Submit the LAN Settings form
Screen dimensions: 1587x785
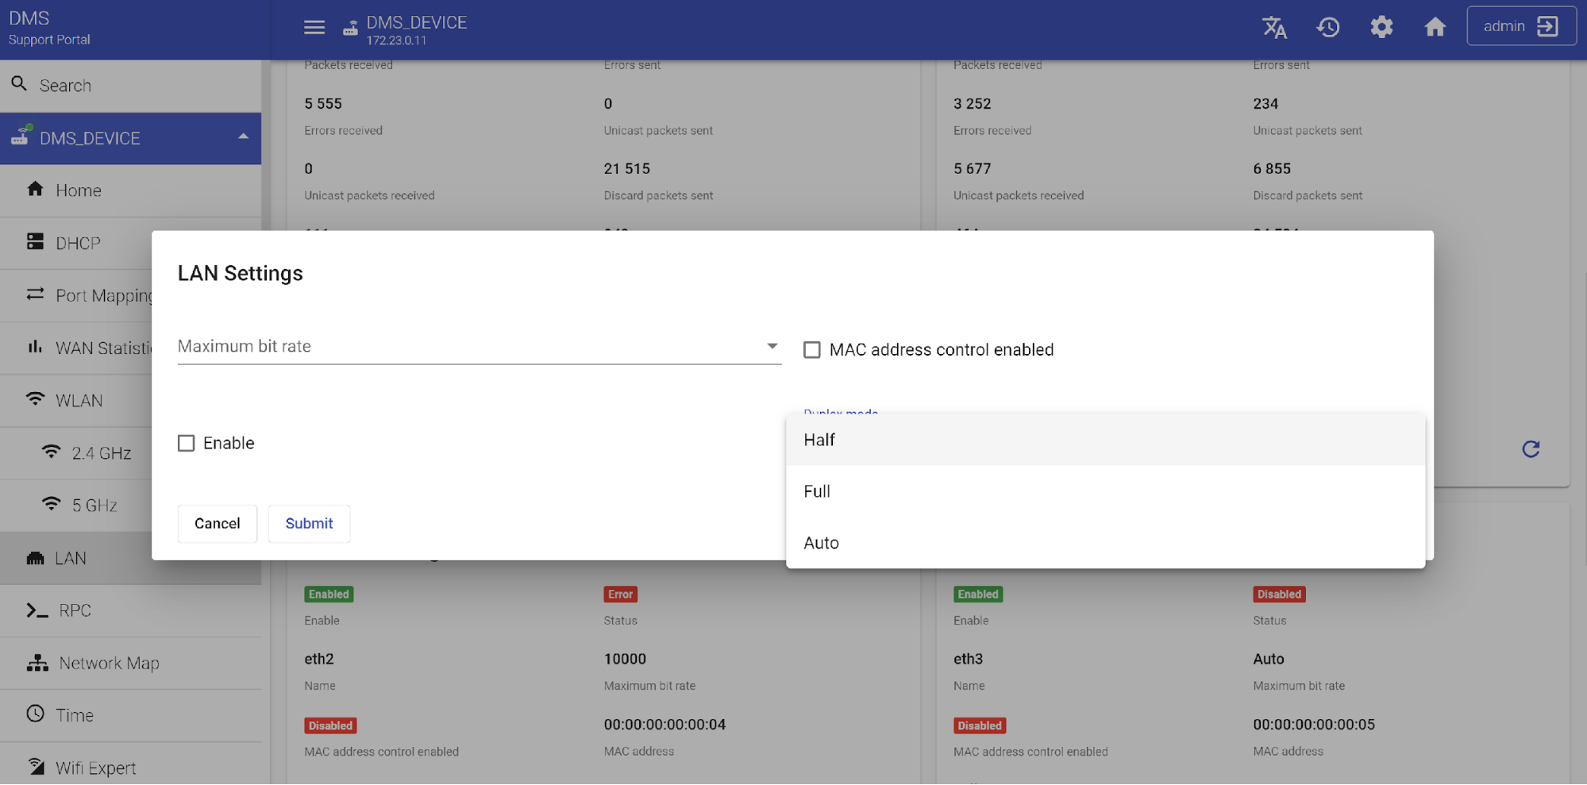(309, 524)
